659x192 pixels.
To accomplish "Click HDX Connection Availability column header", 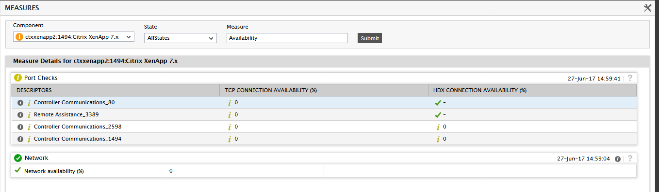I will click(480, 90).
